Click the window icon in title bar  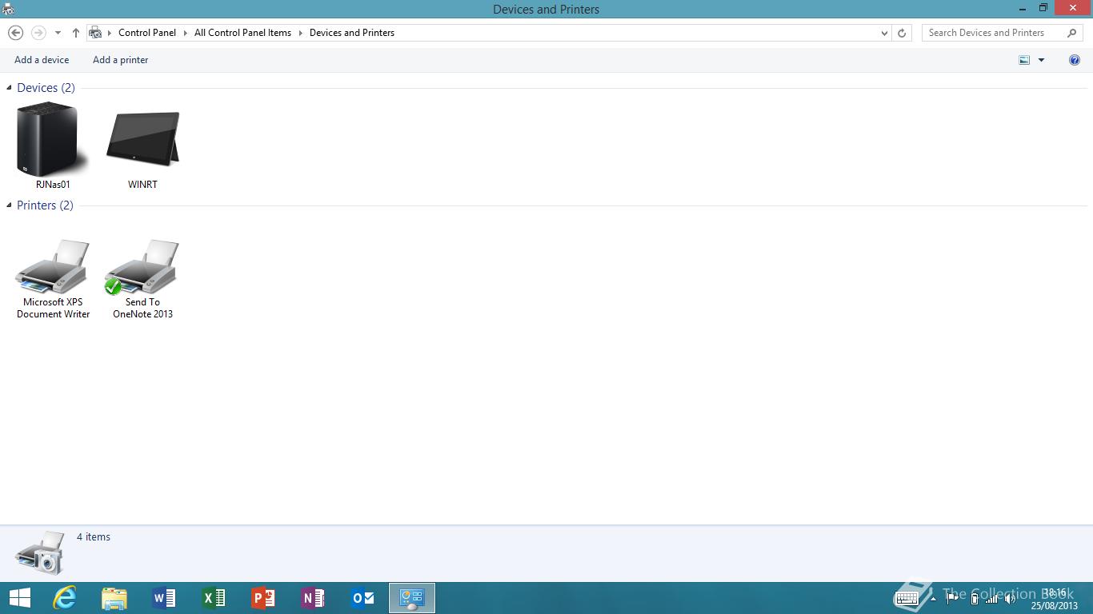click(x=8, y=9)
